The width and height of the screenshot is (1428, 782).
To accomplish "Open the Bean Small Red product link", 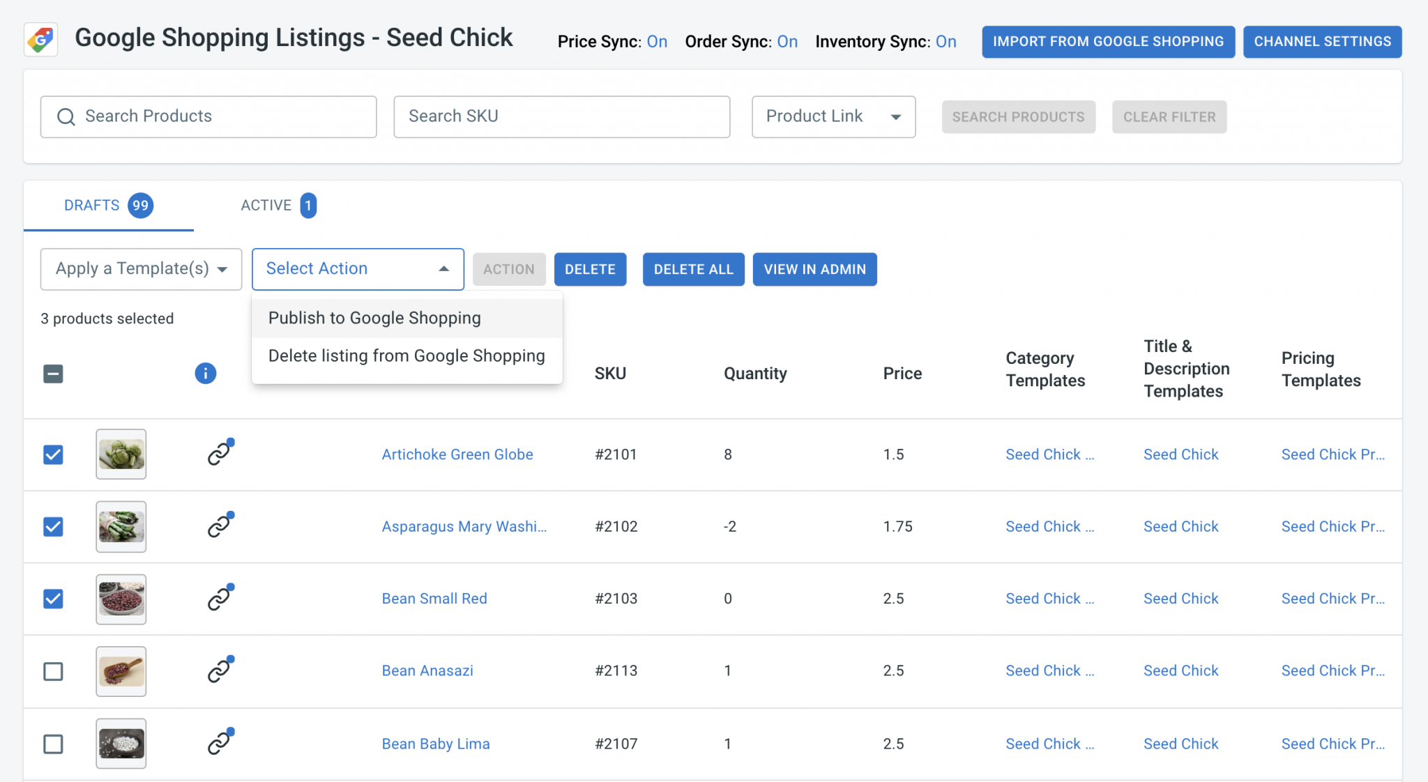I will pyautogui.click(x=434, y=599).
